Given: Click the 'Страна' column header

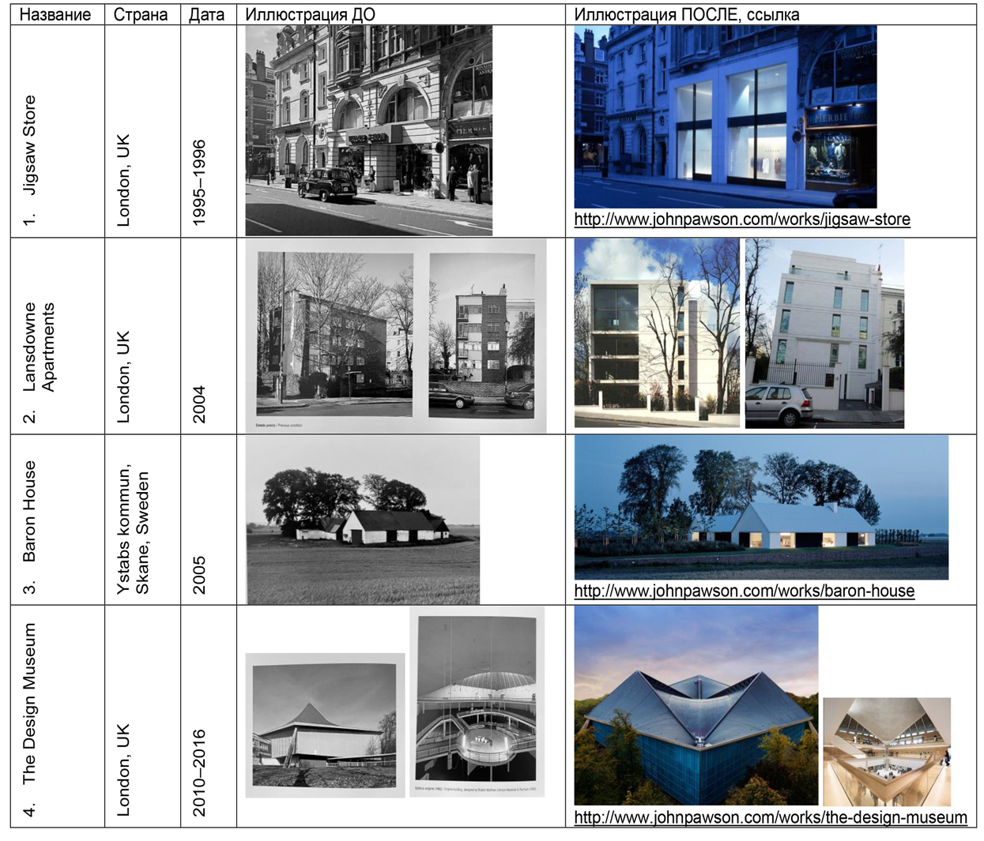Looking at the screenshot, I should [141, 15].
